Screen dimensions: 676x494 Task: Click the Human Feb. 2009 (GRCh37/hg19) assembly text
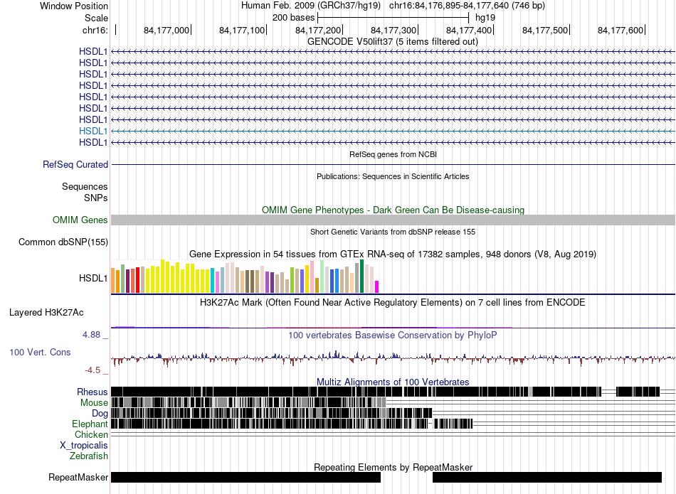[311, 6]
